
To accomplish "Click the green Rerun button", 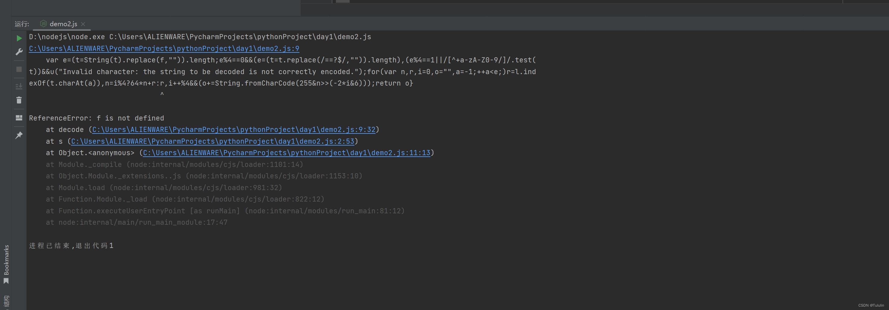I will pyautogui.click(x=19, y=38).
